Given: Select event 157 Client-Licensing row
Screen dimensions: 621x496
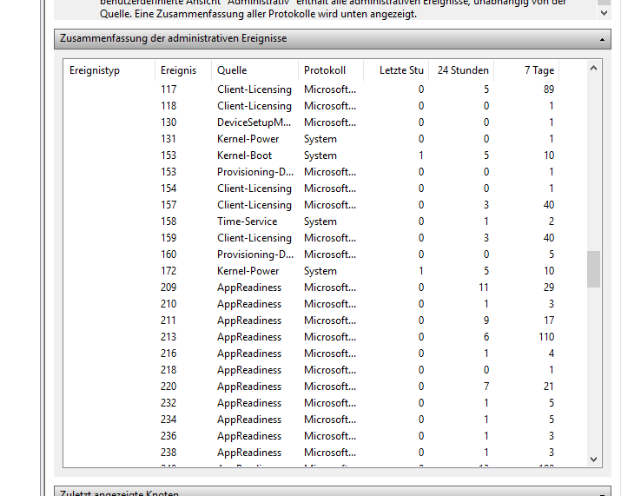Looking at the screenshot, I should tap(311, 205).
